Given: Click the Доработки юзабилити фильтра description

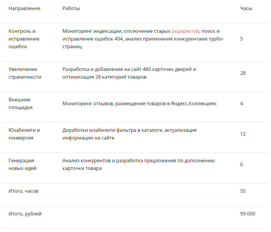Looking at the screenshot, I should tap(129, 134).
